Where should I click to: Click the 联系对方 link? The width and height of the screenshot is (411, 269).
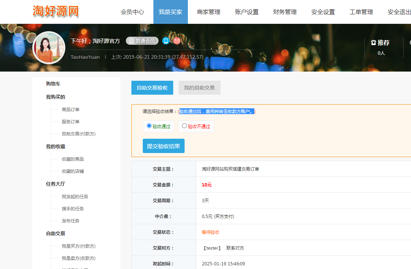(235, 248)
